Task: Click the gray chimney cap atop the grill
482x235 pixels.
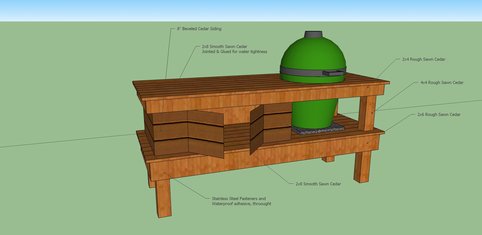Action: click(313, 34)
